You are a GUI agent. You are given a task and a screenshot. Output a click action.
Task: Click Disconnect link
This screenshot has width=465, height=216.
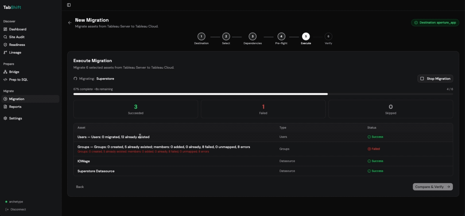pos(16,209)
